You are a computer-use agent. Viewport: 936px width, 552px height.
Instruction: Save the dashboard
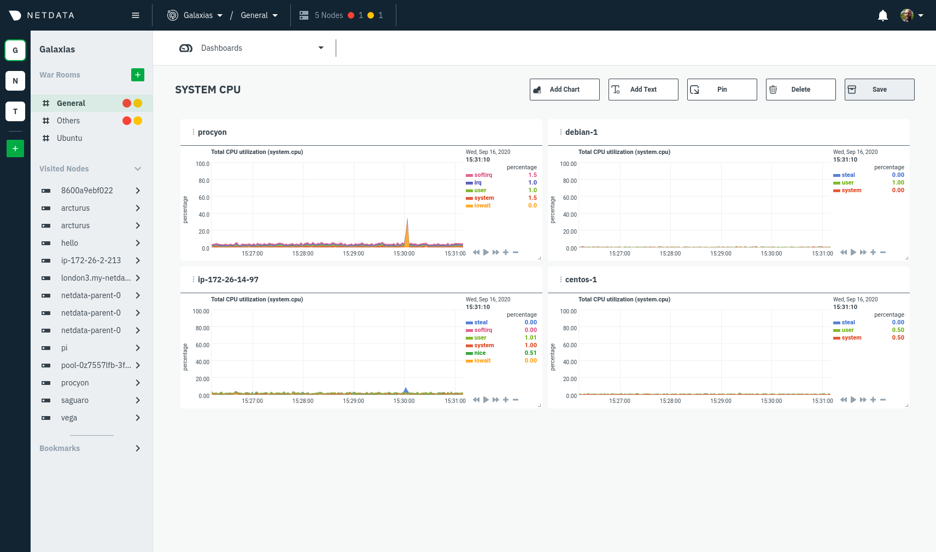pyautogui.click(x=879, y=90)
